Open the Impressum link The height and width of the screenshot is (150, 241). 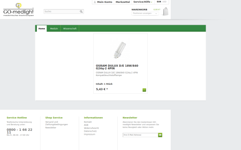90,134
